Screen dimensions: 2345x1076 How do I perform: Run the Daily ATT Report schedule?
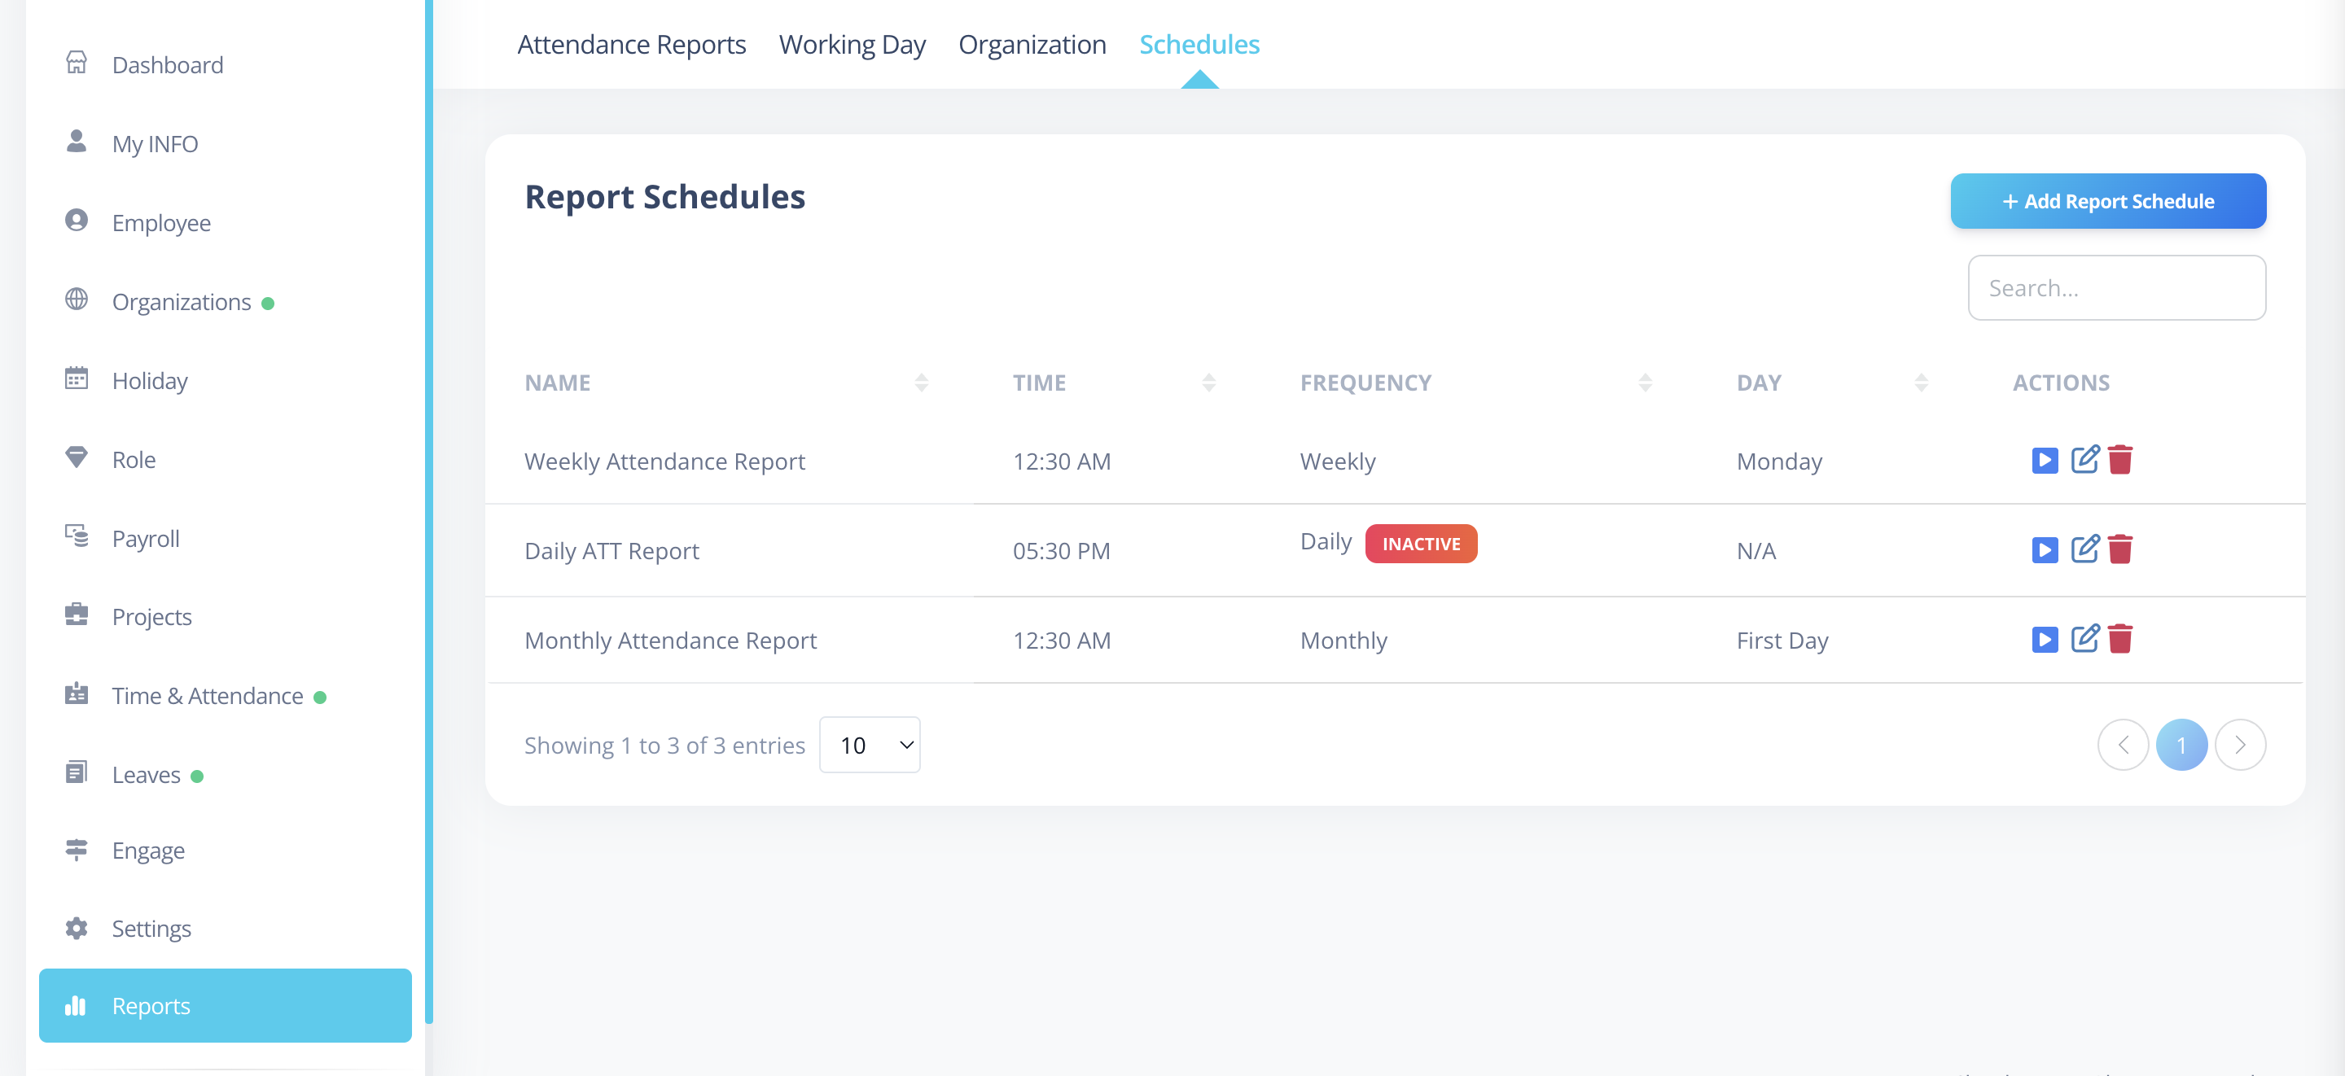click(x=2044, y=550)
